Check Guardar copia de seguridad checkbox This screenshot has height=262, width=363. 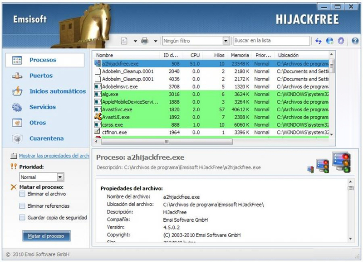(22, 218)
